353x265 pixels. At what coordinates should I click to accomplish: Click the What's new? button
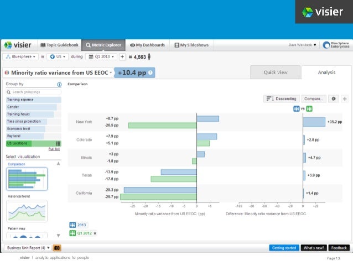(x=314, y=248)
